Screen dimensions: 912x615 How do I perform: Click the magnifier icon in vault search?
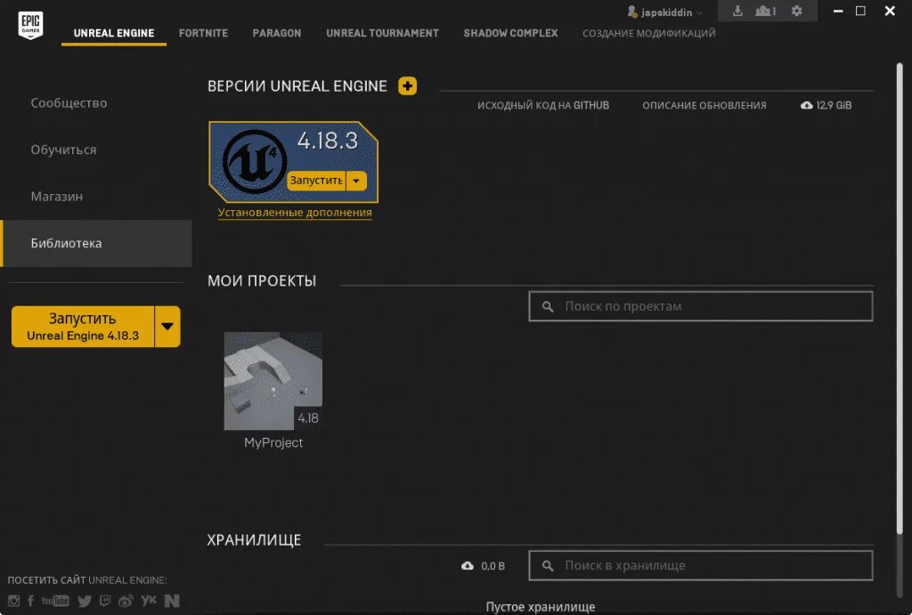(548, 565)
